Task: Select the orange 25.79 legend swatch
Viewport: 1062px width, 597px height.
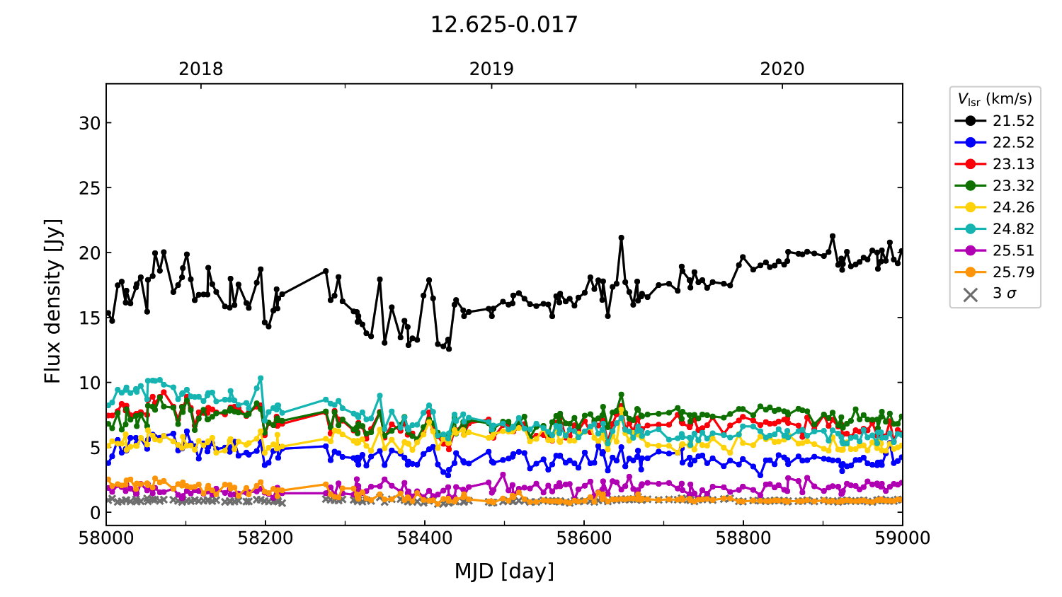Action: click(x=970, y=272)
